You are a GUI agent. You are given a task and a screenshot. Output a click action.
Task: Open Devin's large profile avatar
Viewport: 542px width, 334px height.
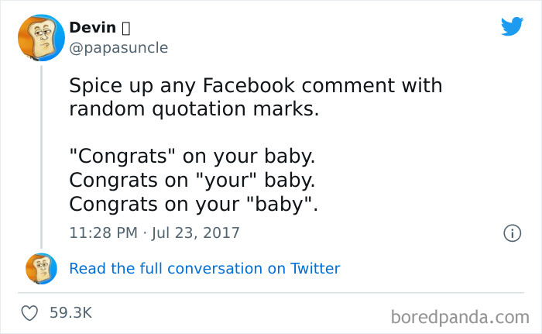(41, 37)
